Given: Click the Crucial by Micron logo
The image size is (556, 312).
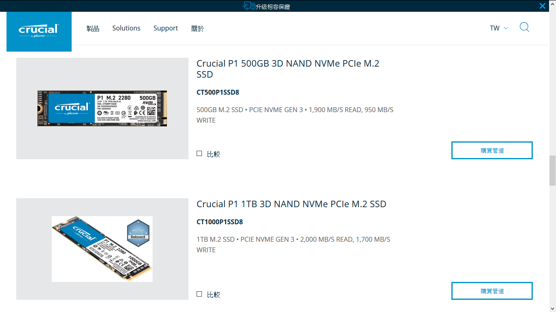Looking at the screenshot, I should coord(39,31).
